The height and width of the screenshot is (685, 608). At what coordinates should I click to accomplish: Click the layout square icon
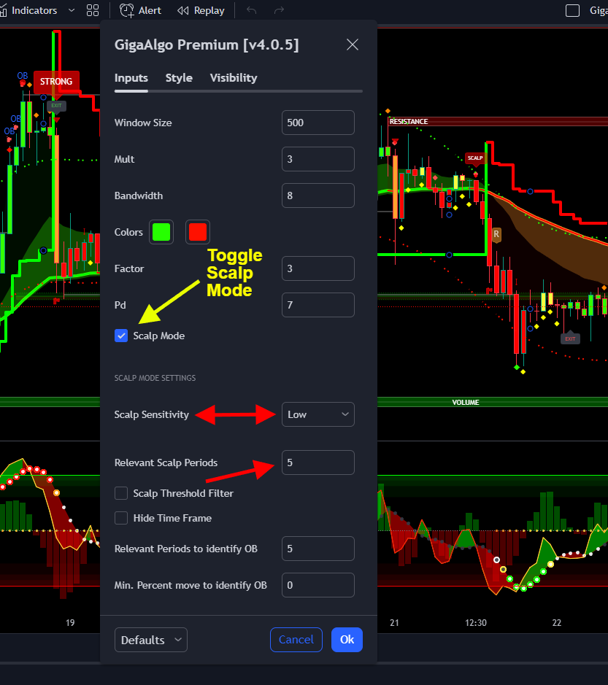click(573, 10)
